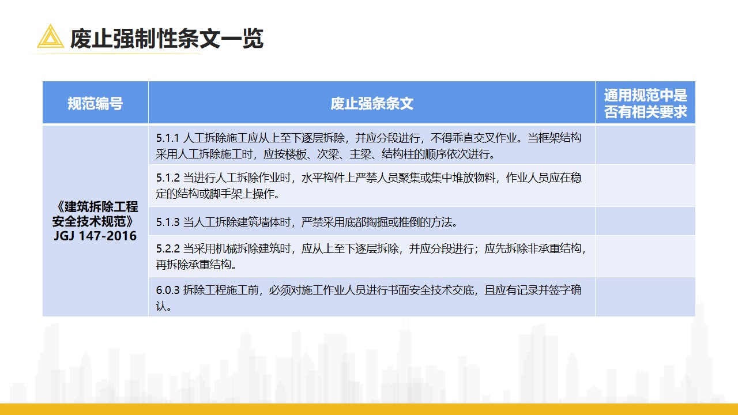Image resolution: width=738 pixels, height=415 pixels.
Task: Click the clause 5.1.1 人工拆除施工 text
Action: 368,146
